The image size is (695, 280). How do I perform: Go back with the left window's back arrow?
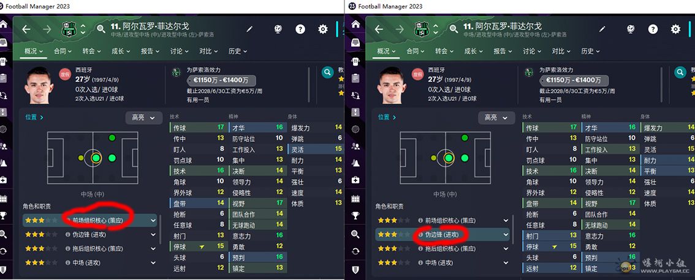(x=26, y=29)
